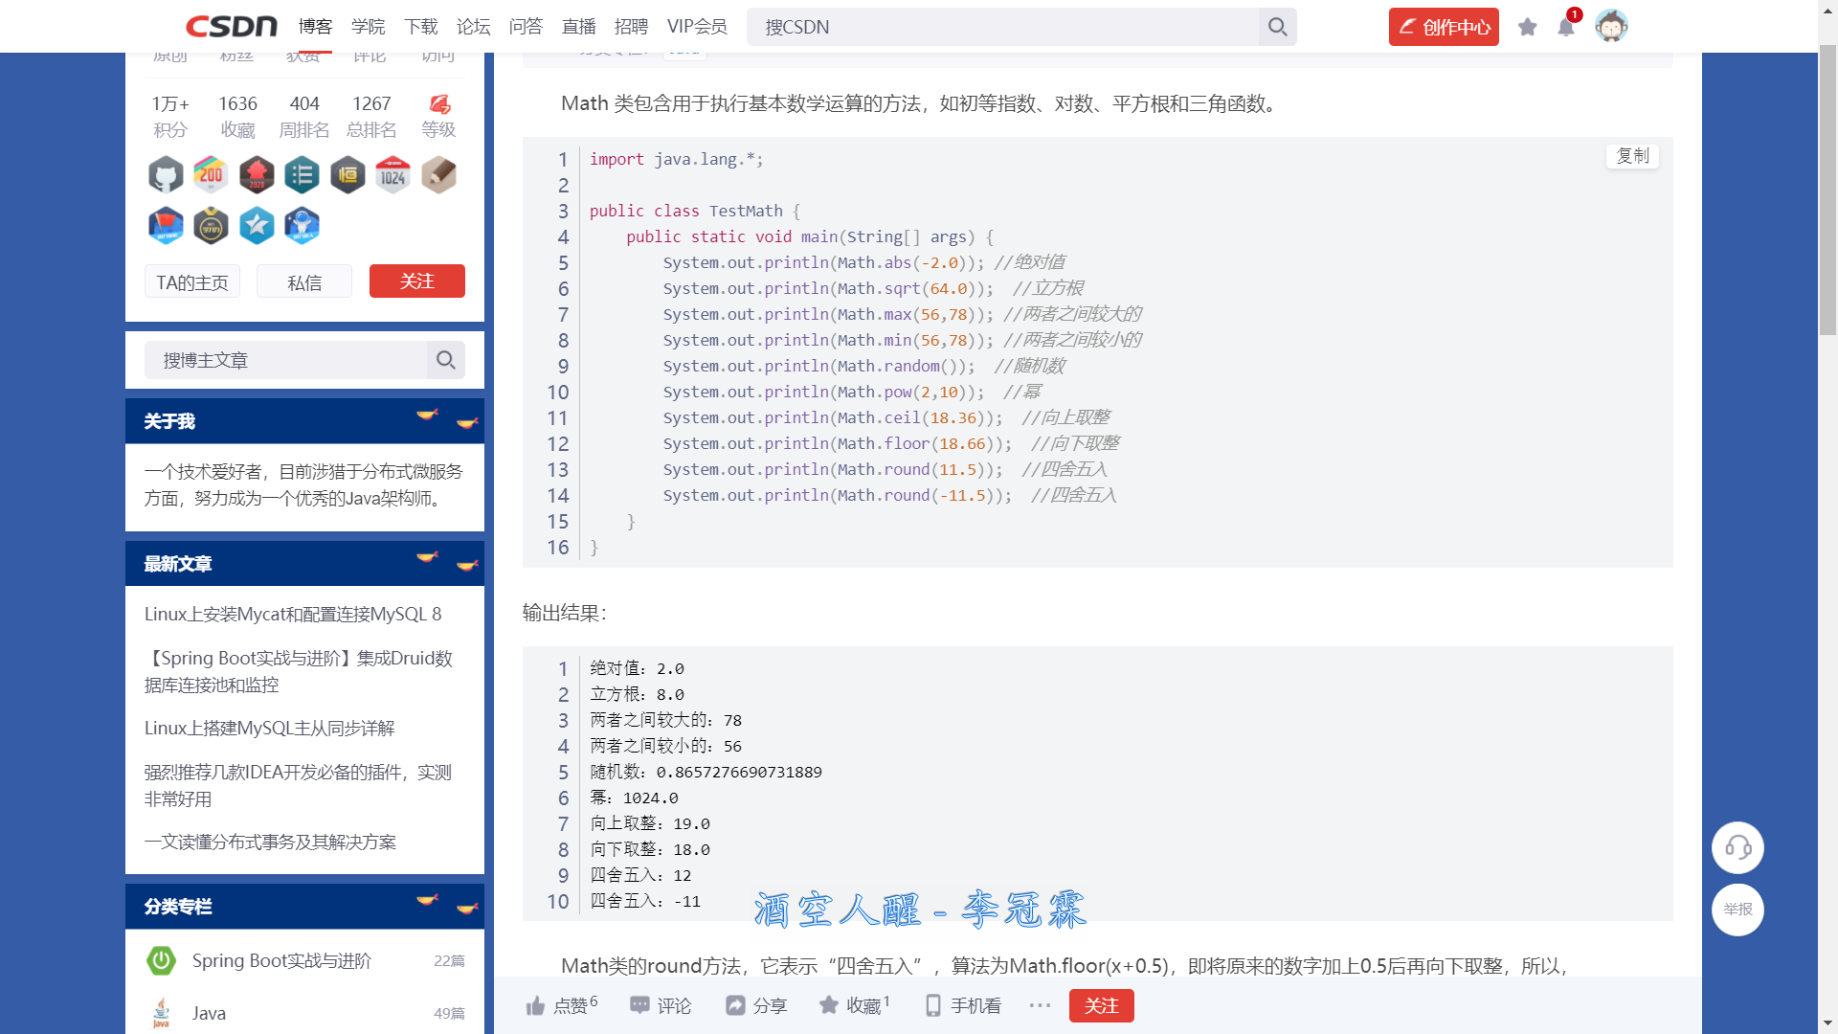
Task: Open the more options ellipsis menu
Action: click(1040, 1005)
